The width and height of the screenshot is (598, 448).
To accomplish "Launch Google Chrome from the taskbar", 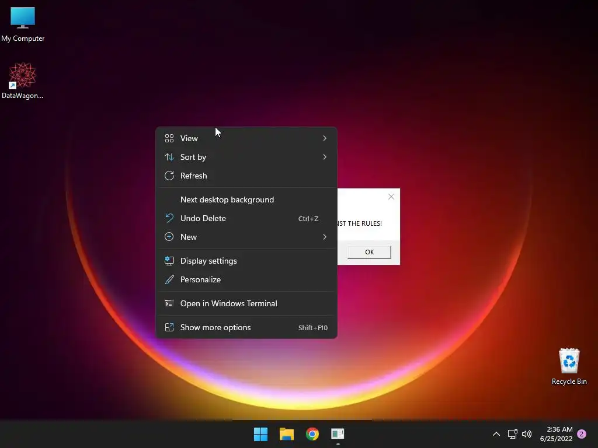I will 312,434.
